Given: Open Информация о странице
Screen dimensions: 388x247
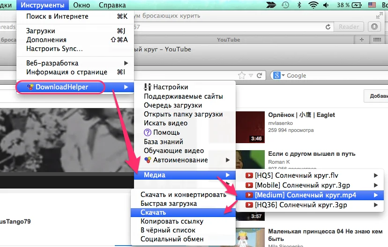Looking at the screenshot, I should click(75, 72).
